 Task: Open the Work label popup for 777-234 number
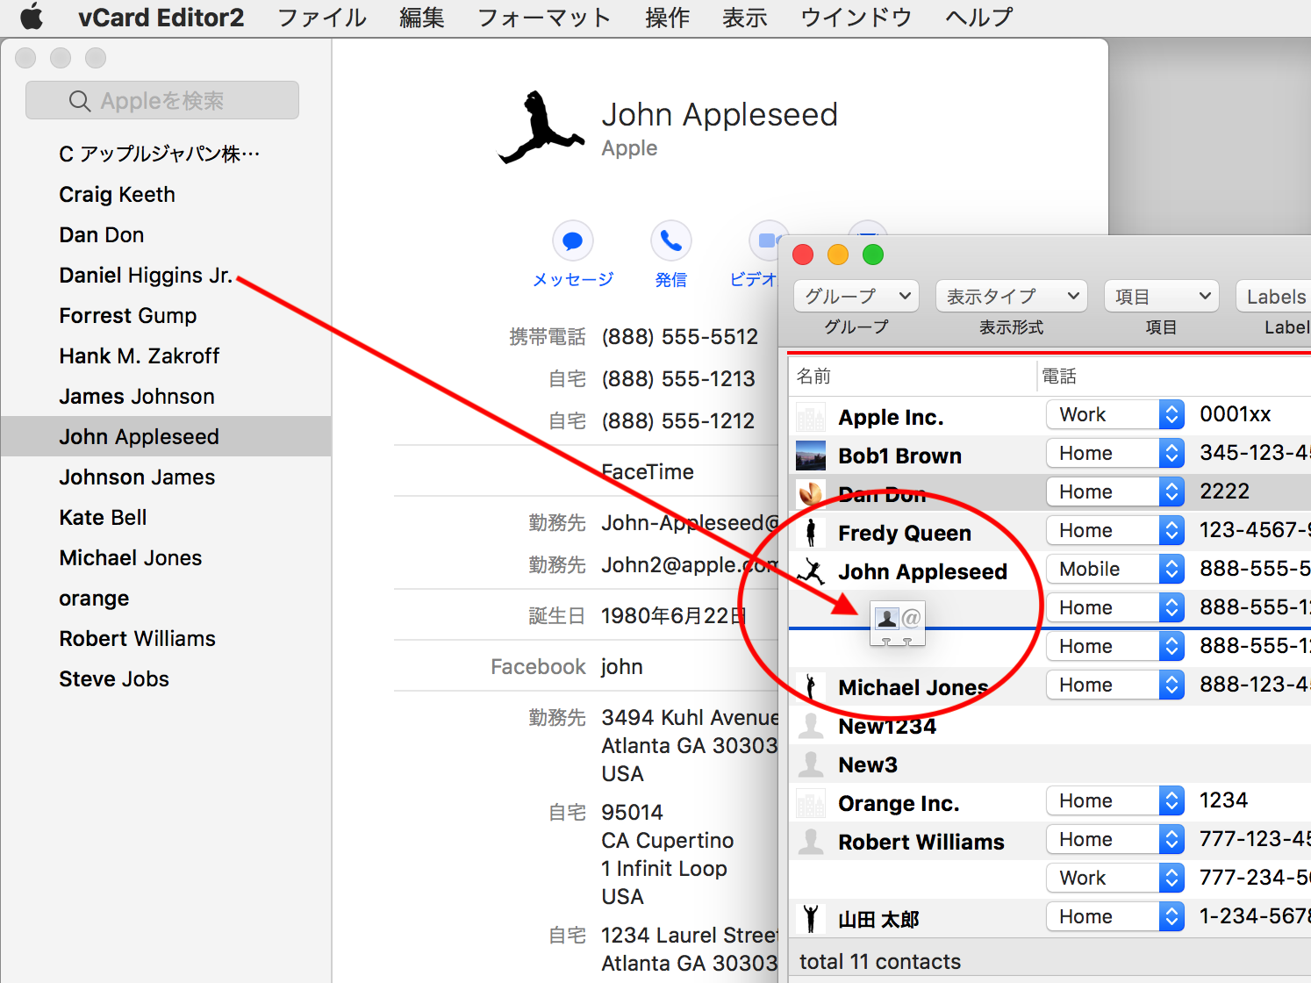(x=1115, y=878)
